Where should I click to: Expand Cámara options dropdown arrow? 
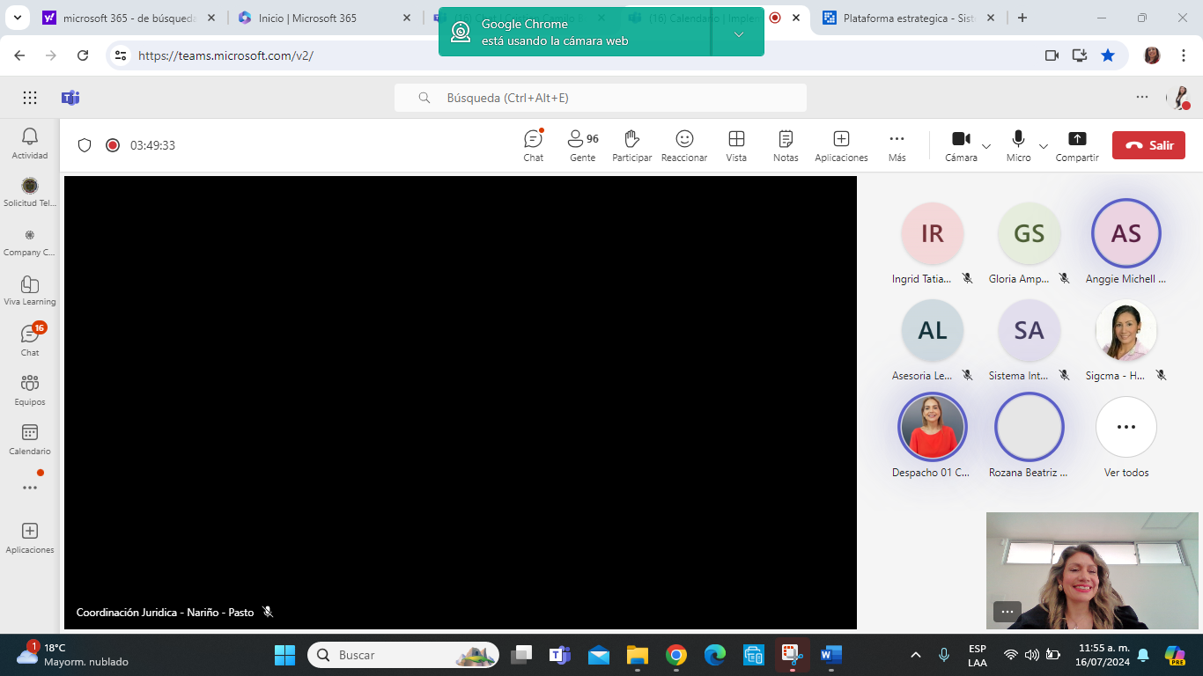(x=986, y=146)
